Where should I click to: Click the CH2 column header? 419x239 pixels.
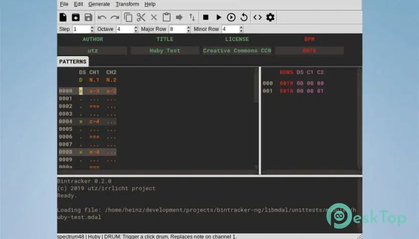tap(111, 72)
